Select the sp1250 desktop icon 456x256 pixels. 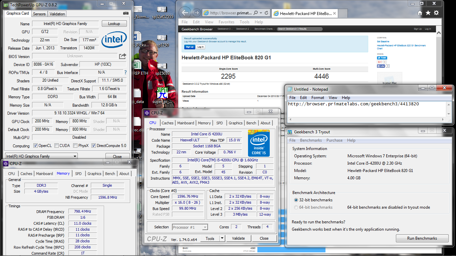pyautogui.click(x=162, y=40)
